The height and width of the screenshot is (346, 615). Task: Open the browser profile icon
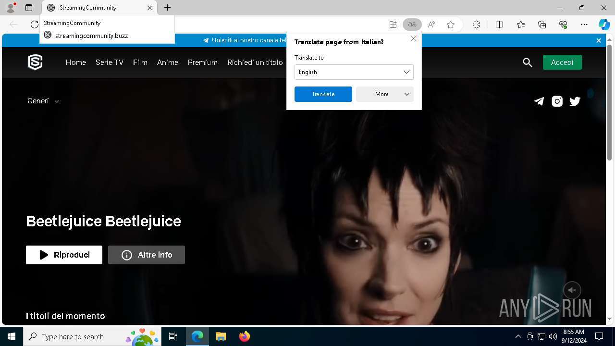point(10,8)
